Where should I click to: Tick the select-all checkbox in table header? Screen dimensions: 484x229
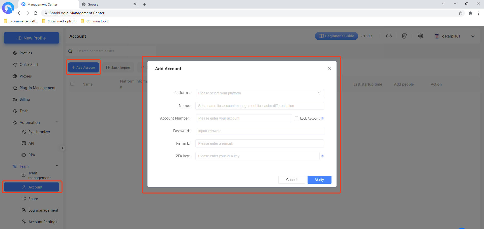pyautogui.click(x=72, y=84)
